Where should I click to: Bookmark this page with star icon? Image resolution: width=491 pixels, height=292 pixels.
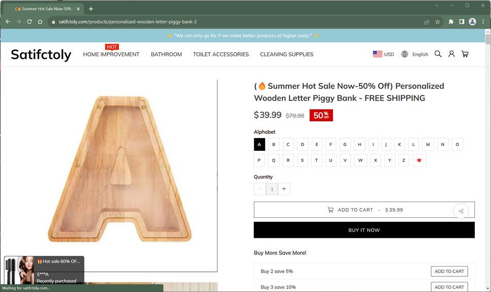pyautogui.click(x=438, y=22)
